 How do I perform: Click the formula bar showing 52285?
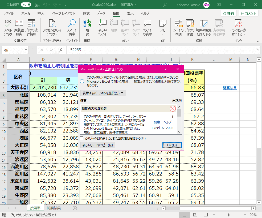coord(160,50)
